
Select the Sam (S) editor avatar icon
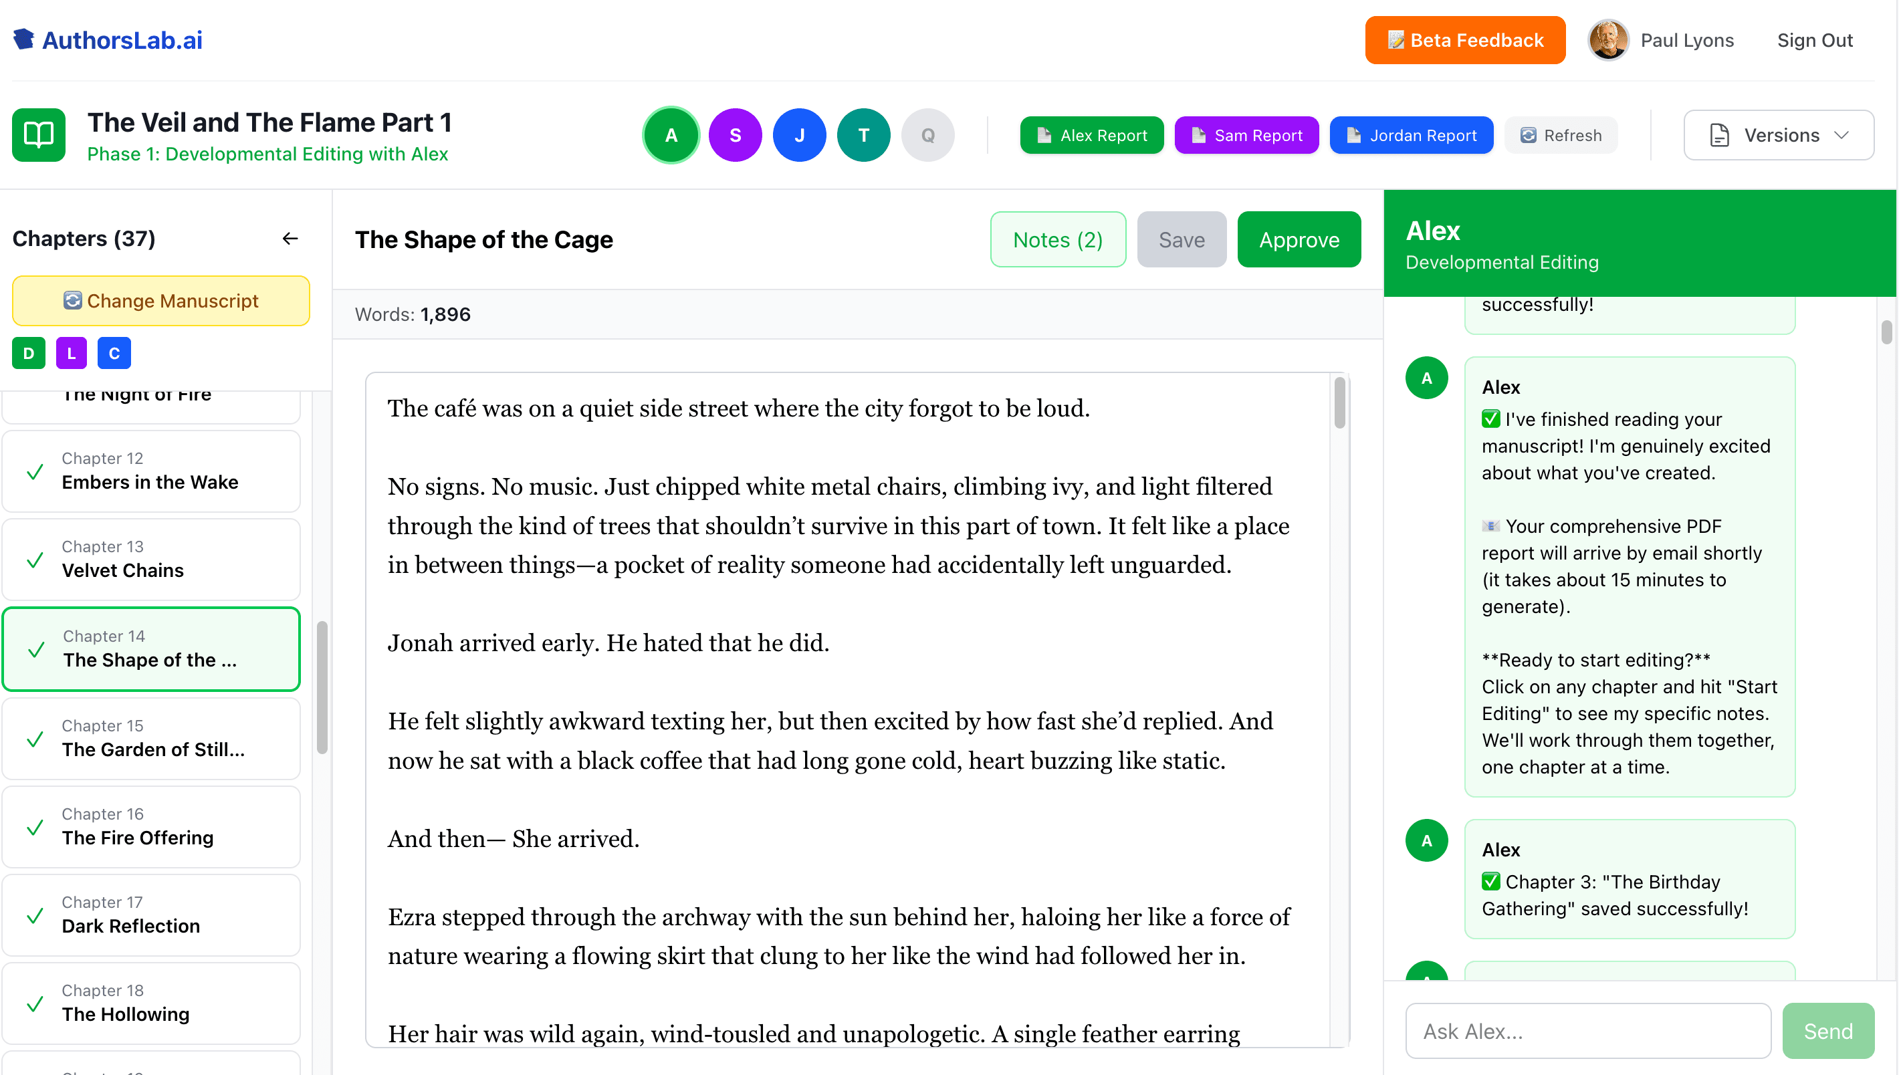[735, 134]
